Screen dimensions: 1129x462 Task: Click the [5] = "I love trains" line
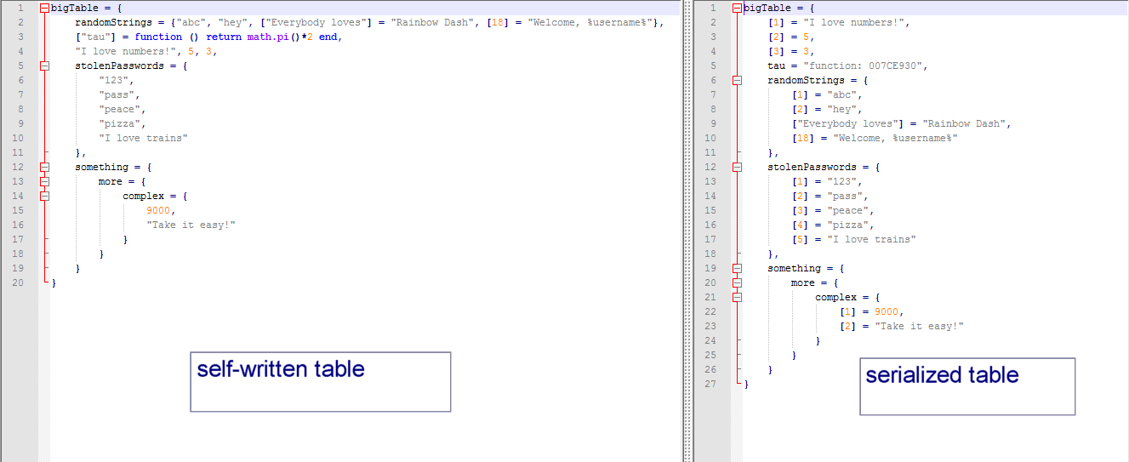[x=853, y=239]
